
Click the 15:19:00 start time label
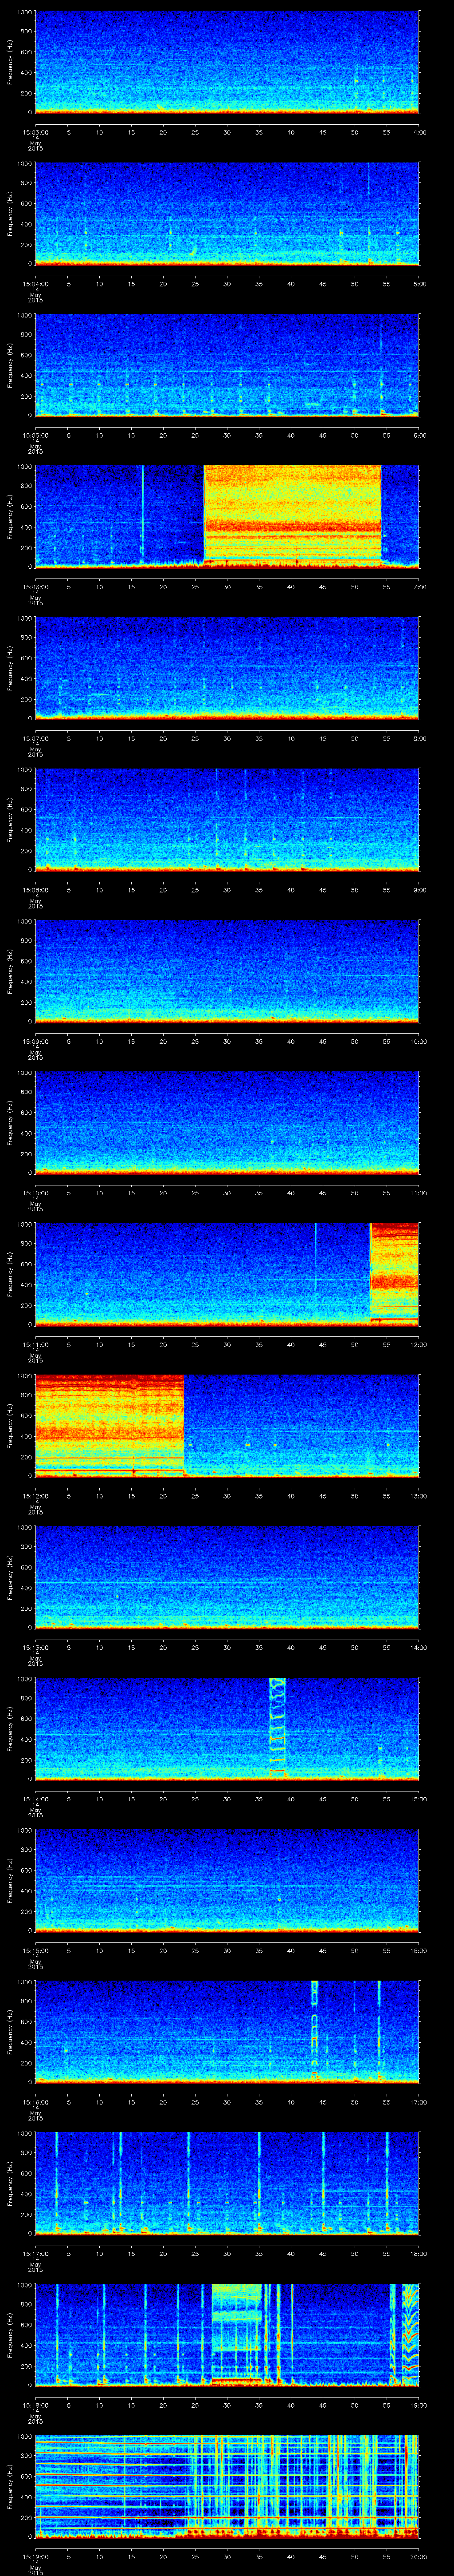pos(35,2557)
